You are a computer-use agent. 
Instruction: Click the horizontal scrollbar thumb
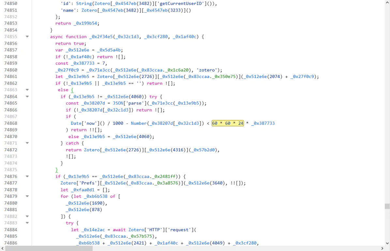pos(49,248)
